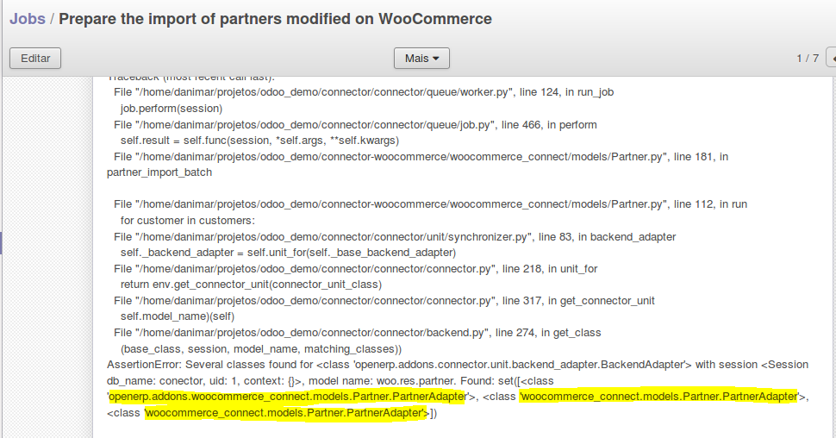Click the highlighted 'openerp.addons.woocommerce_connect' class path
Viewport: 836px width, 438px height.
pyautogui.click(x=287, y=397)
